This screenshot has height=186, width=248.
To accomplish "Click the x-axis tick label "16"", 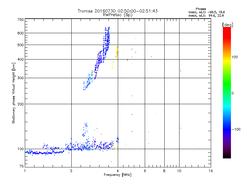I will point(211,171).
